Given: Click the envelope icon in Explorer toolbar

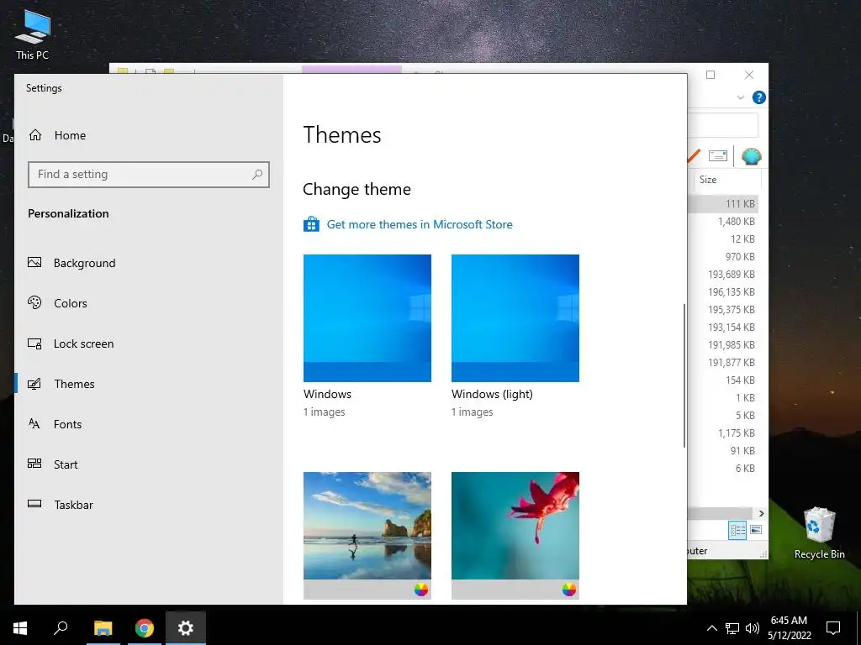Looking at the screenshot, I should point(718,156).
